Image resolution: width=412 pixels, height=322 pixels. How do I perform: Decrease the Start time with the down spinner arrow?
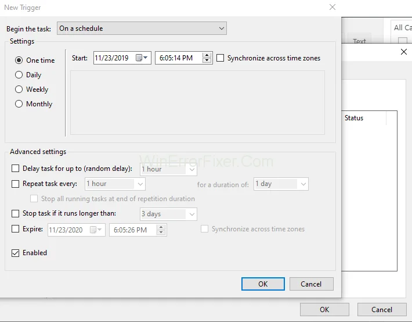click(x=207, y=61)
